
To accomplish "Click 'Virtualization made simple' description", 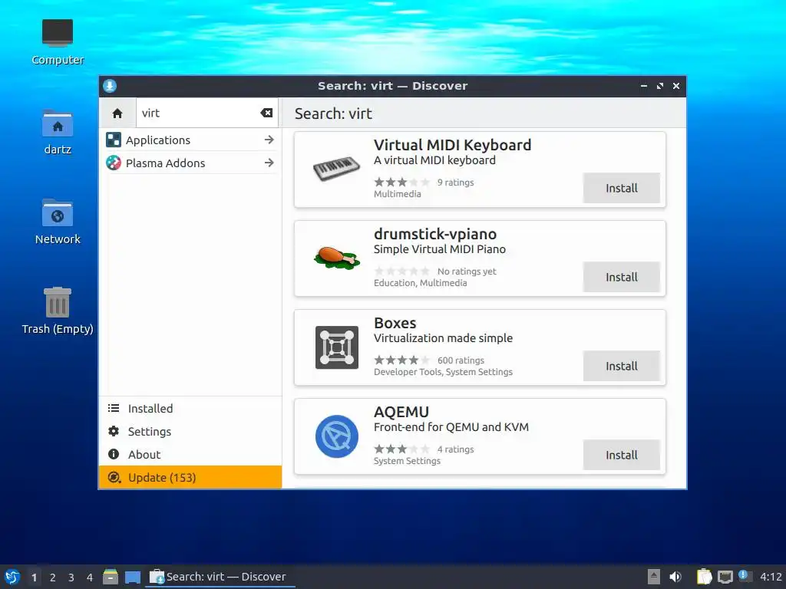I will tap(443, 338).
